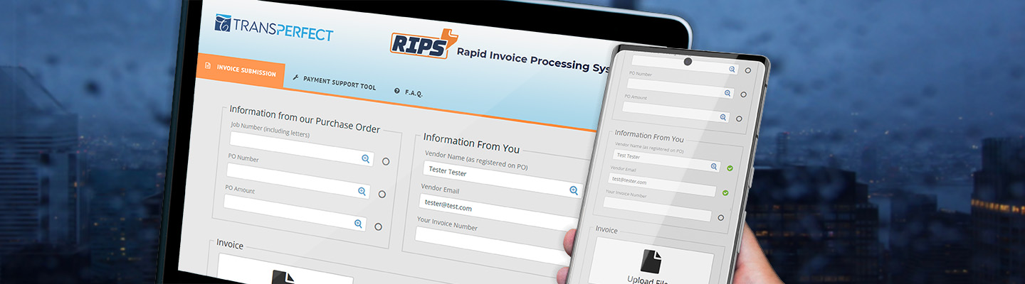Select the circle beside the tablet's PO Number field

click(382, 194)
